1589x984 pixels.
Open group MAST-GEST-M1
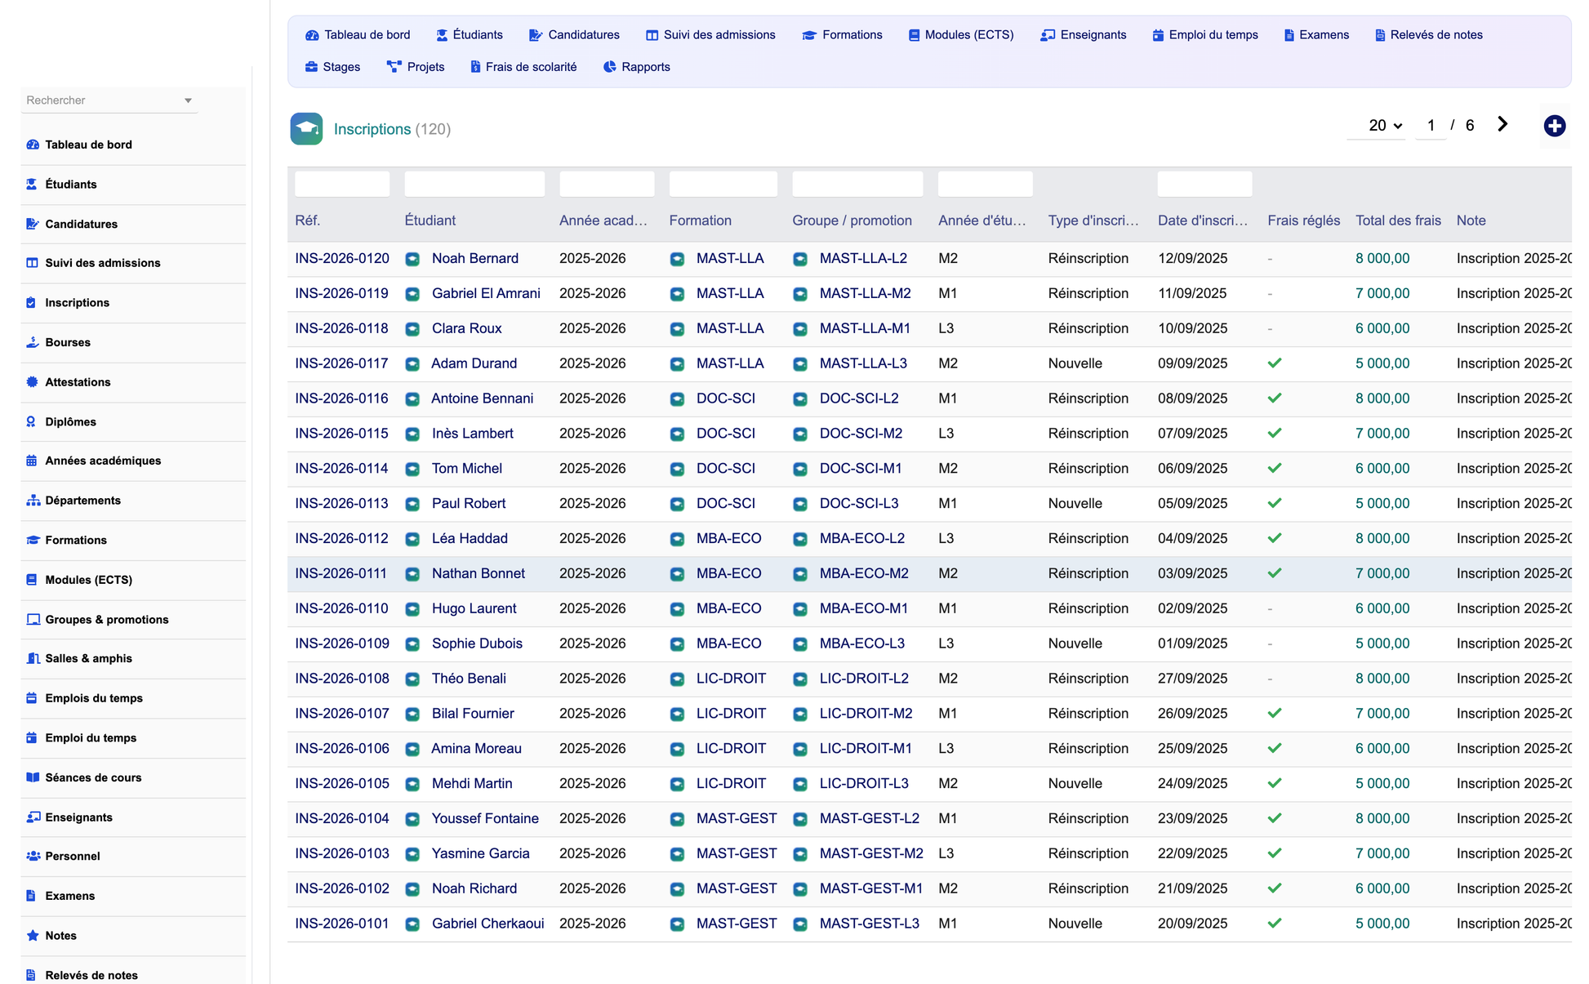point(870,888)
